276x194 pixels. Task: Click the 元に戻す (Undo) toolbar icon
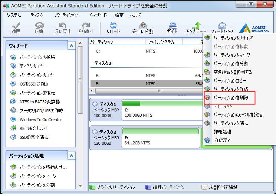coord(62,28)
